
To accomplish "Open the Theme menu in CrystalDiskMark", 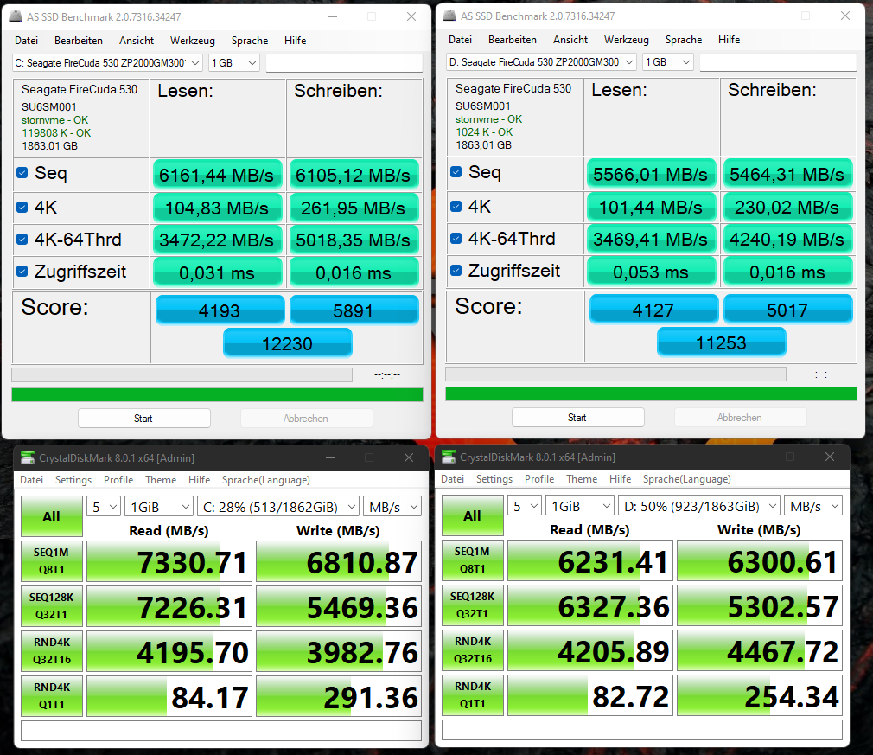I will [161, 479].
